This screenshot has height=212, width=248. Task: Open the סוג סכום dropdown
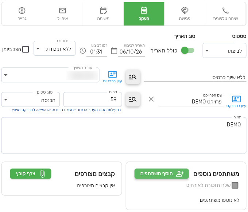click(31, 99)
